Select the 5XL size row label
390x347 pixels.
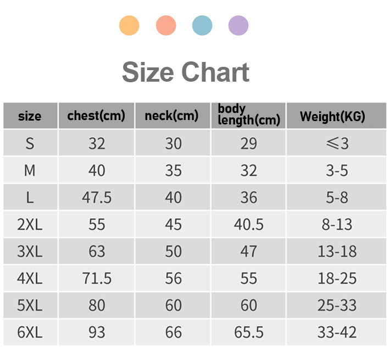[30, 305]
